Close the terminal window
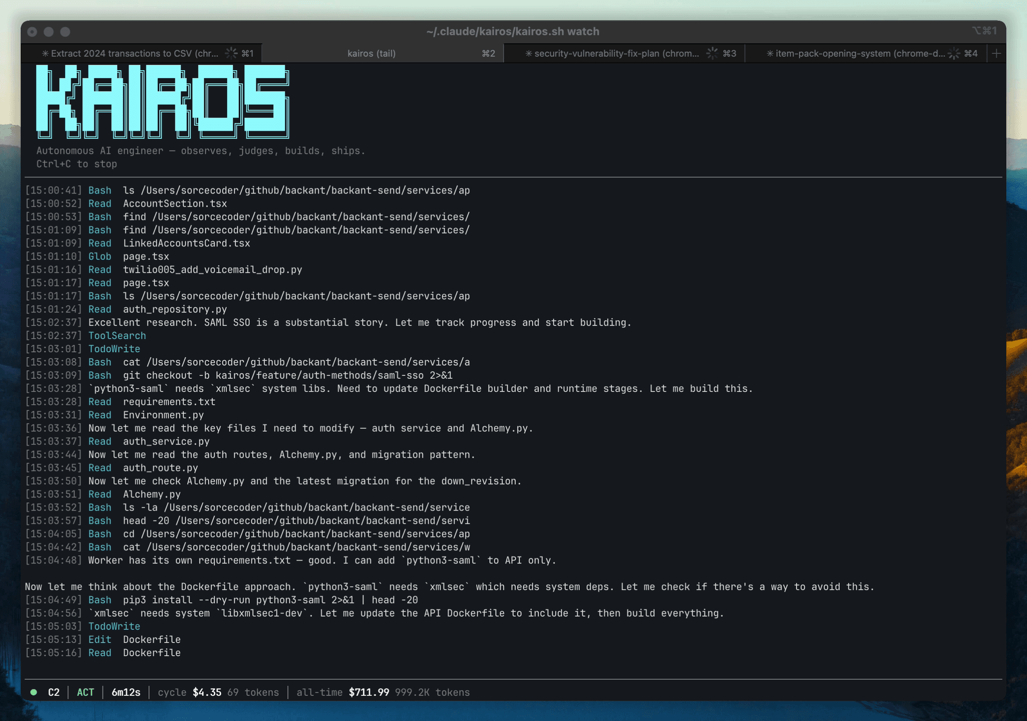The width and height of the screenshot is (1027, 721). click(x=32, y=32)
